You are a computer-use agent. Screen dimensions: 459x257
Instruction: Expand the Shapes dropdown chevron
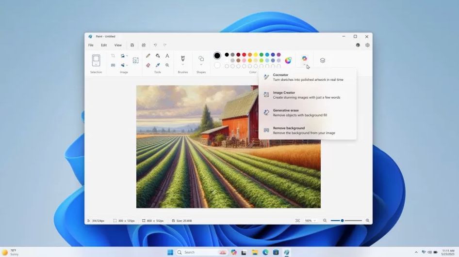(x=201, y=64)
